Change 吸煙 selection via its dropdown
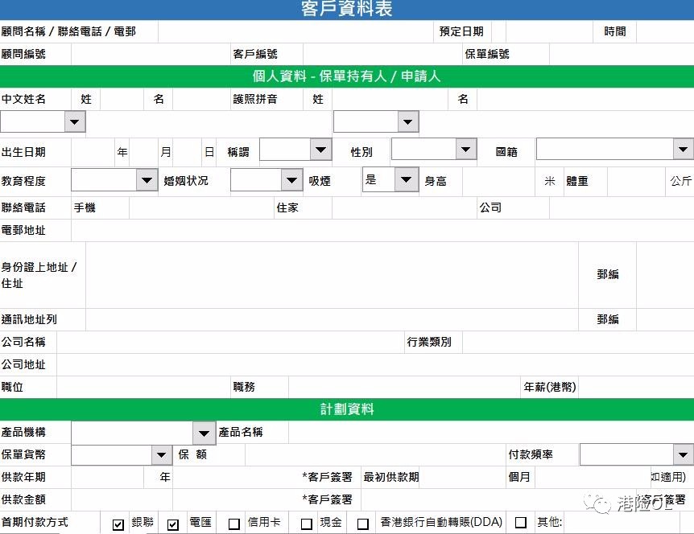Viewport: 694px width, 534px height. 406,180
